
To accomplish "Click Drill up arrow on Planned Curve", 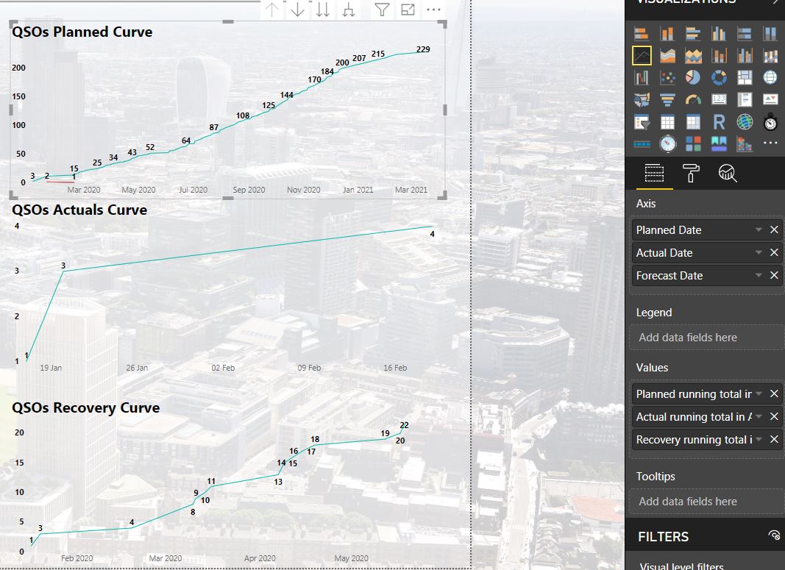I will point(272,10).
